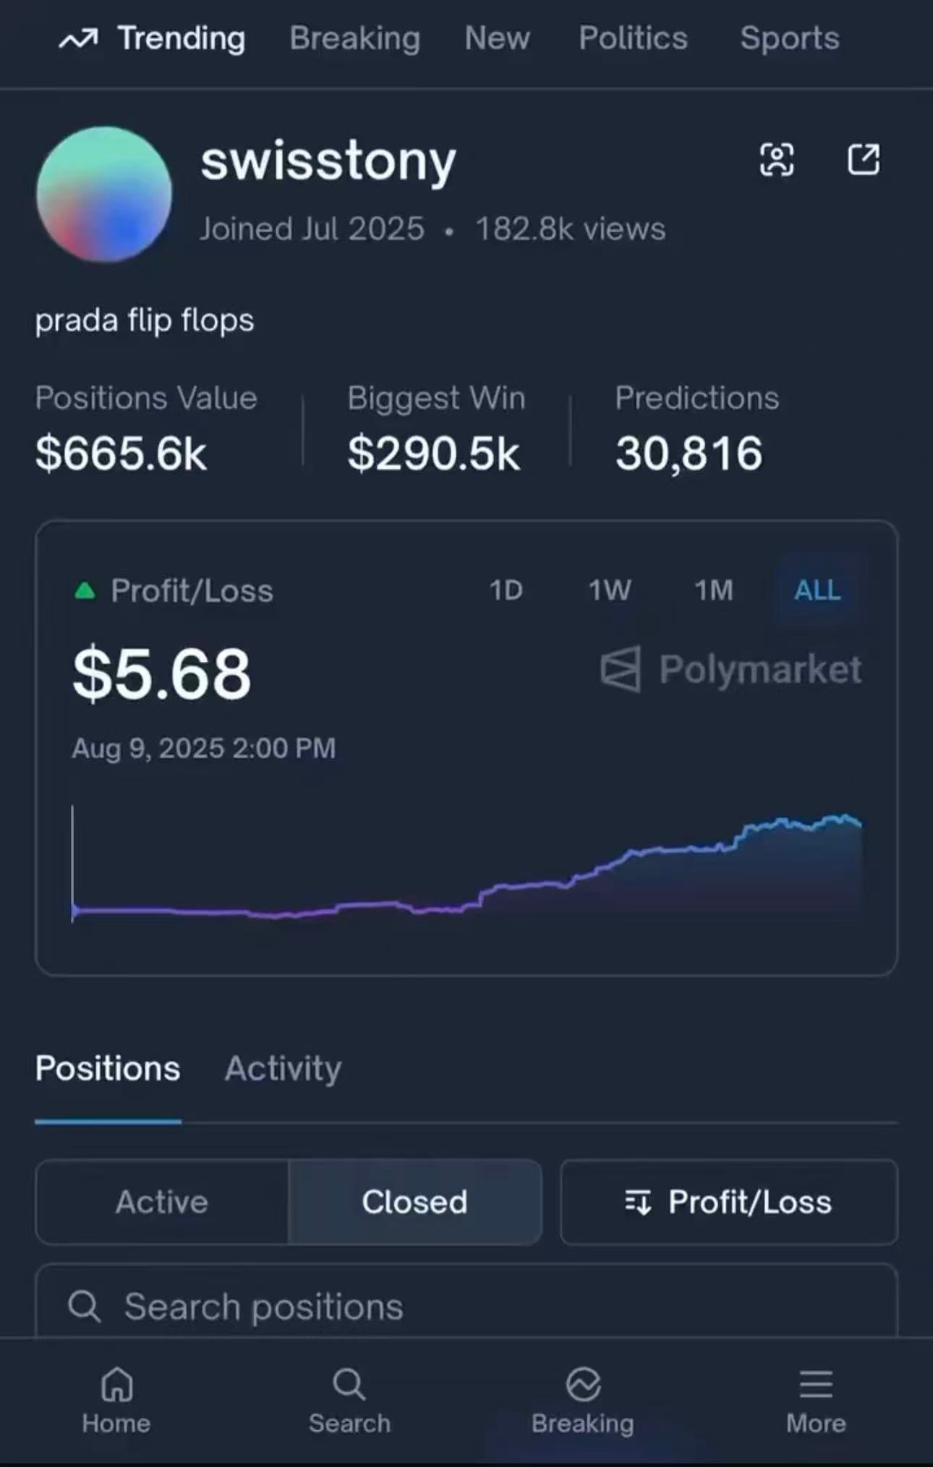Switch chart to 1M range

point(714,590)
